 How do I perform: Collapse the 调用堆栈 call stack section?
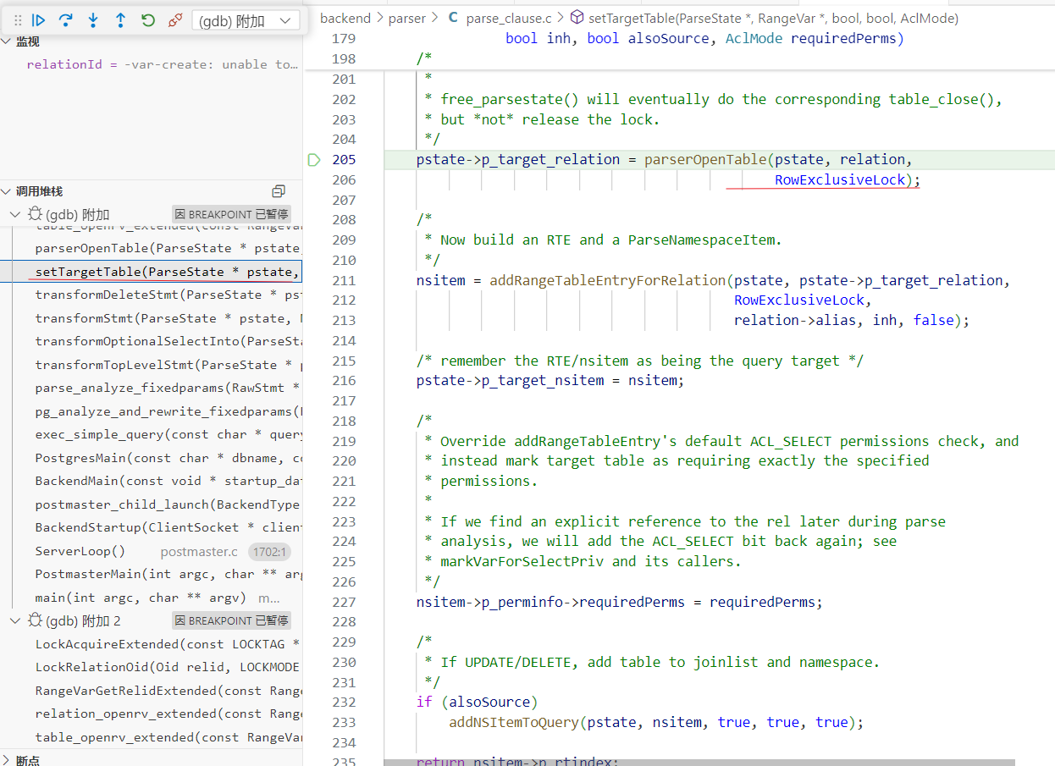tap(7, 191)
